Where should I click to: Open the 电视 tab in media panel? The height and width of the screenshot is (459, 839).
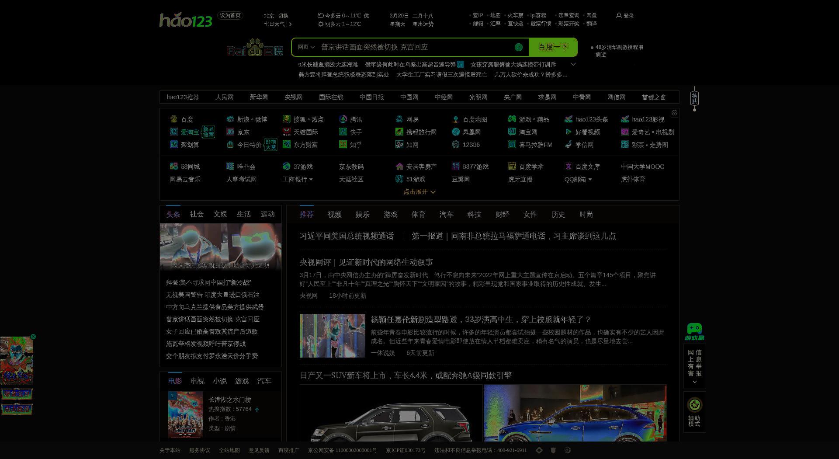point(198,381)
